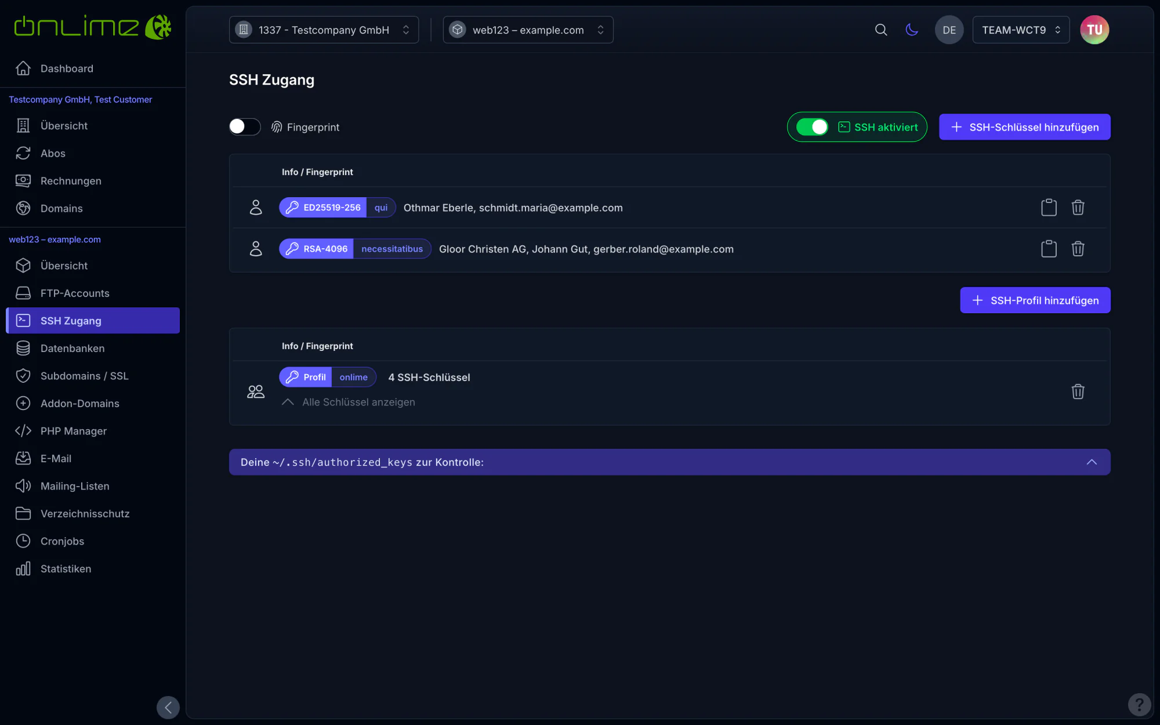This screenshot has height=725, width=1160.
Task: Open Übersicht under web123 – example.com
Action: tap(93, 265)
